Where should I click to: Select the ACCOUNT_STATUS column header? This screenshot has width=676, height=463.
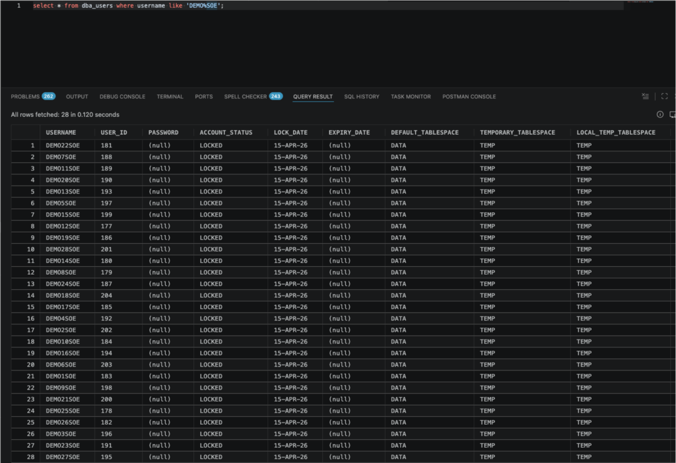point(230,133)
